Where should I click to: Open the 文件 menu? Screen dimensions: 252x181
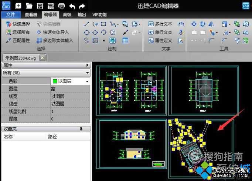[11, 15]
